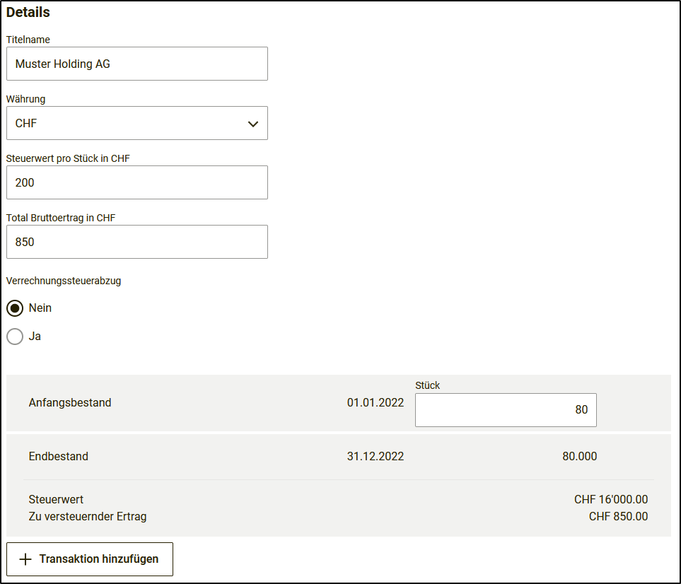The image size is (681, 584).
Task: Select the Ja radio button
Action: pos(15,337)
